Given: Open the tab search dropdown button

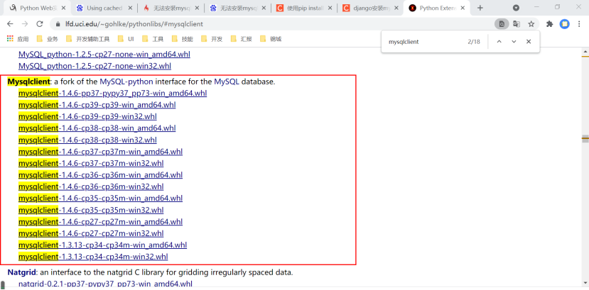Looking at the screenshot, I should pos(516,8).
